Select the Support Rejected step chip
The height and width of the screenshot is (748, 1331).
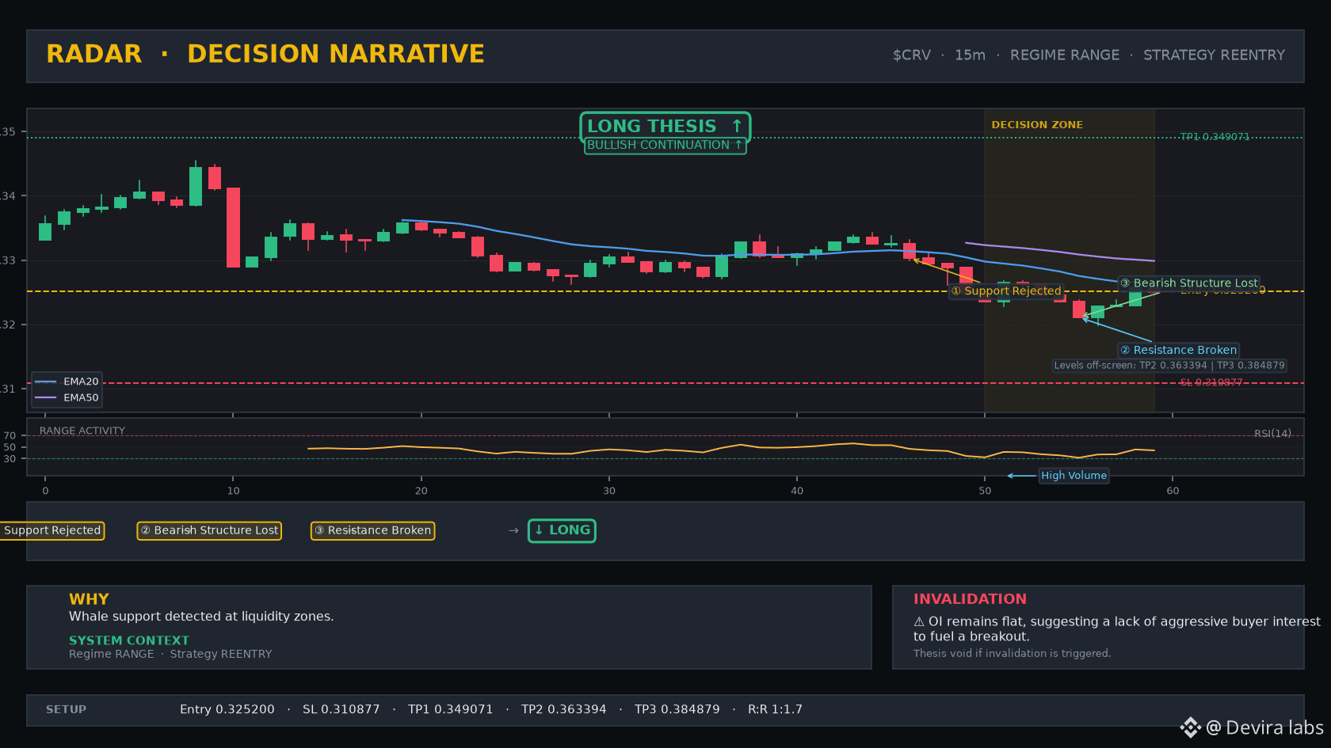(x=52, y=530)
